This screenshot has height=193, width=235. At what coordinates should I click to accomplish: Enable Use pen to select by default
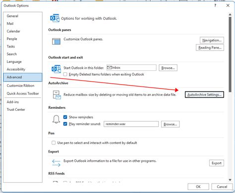[54, 143]
